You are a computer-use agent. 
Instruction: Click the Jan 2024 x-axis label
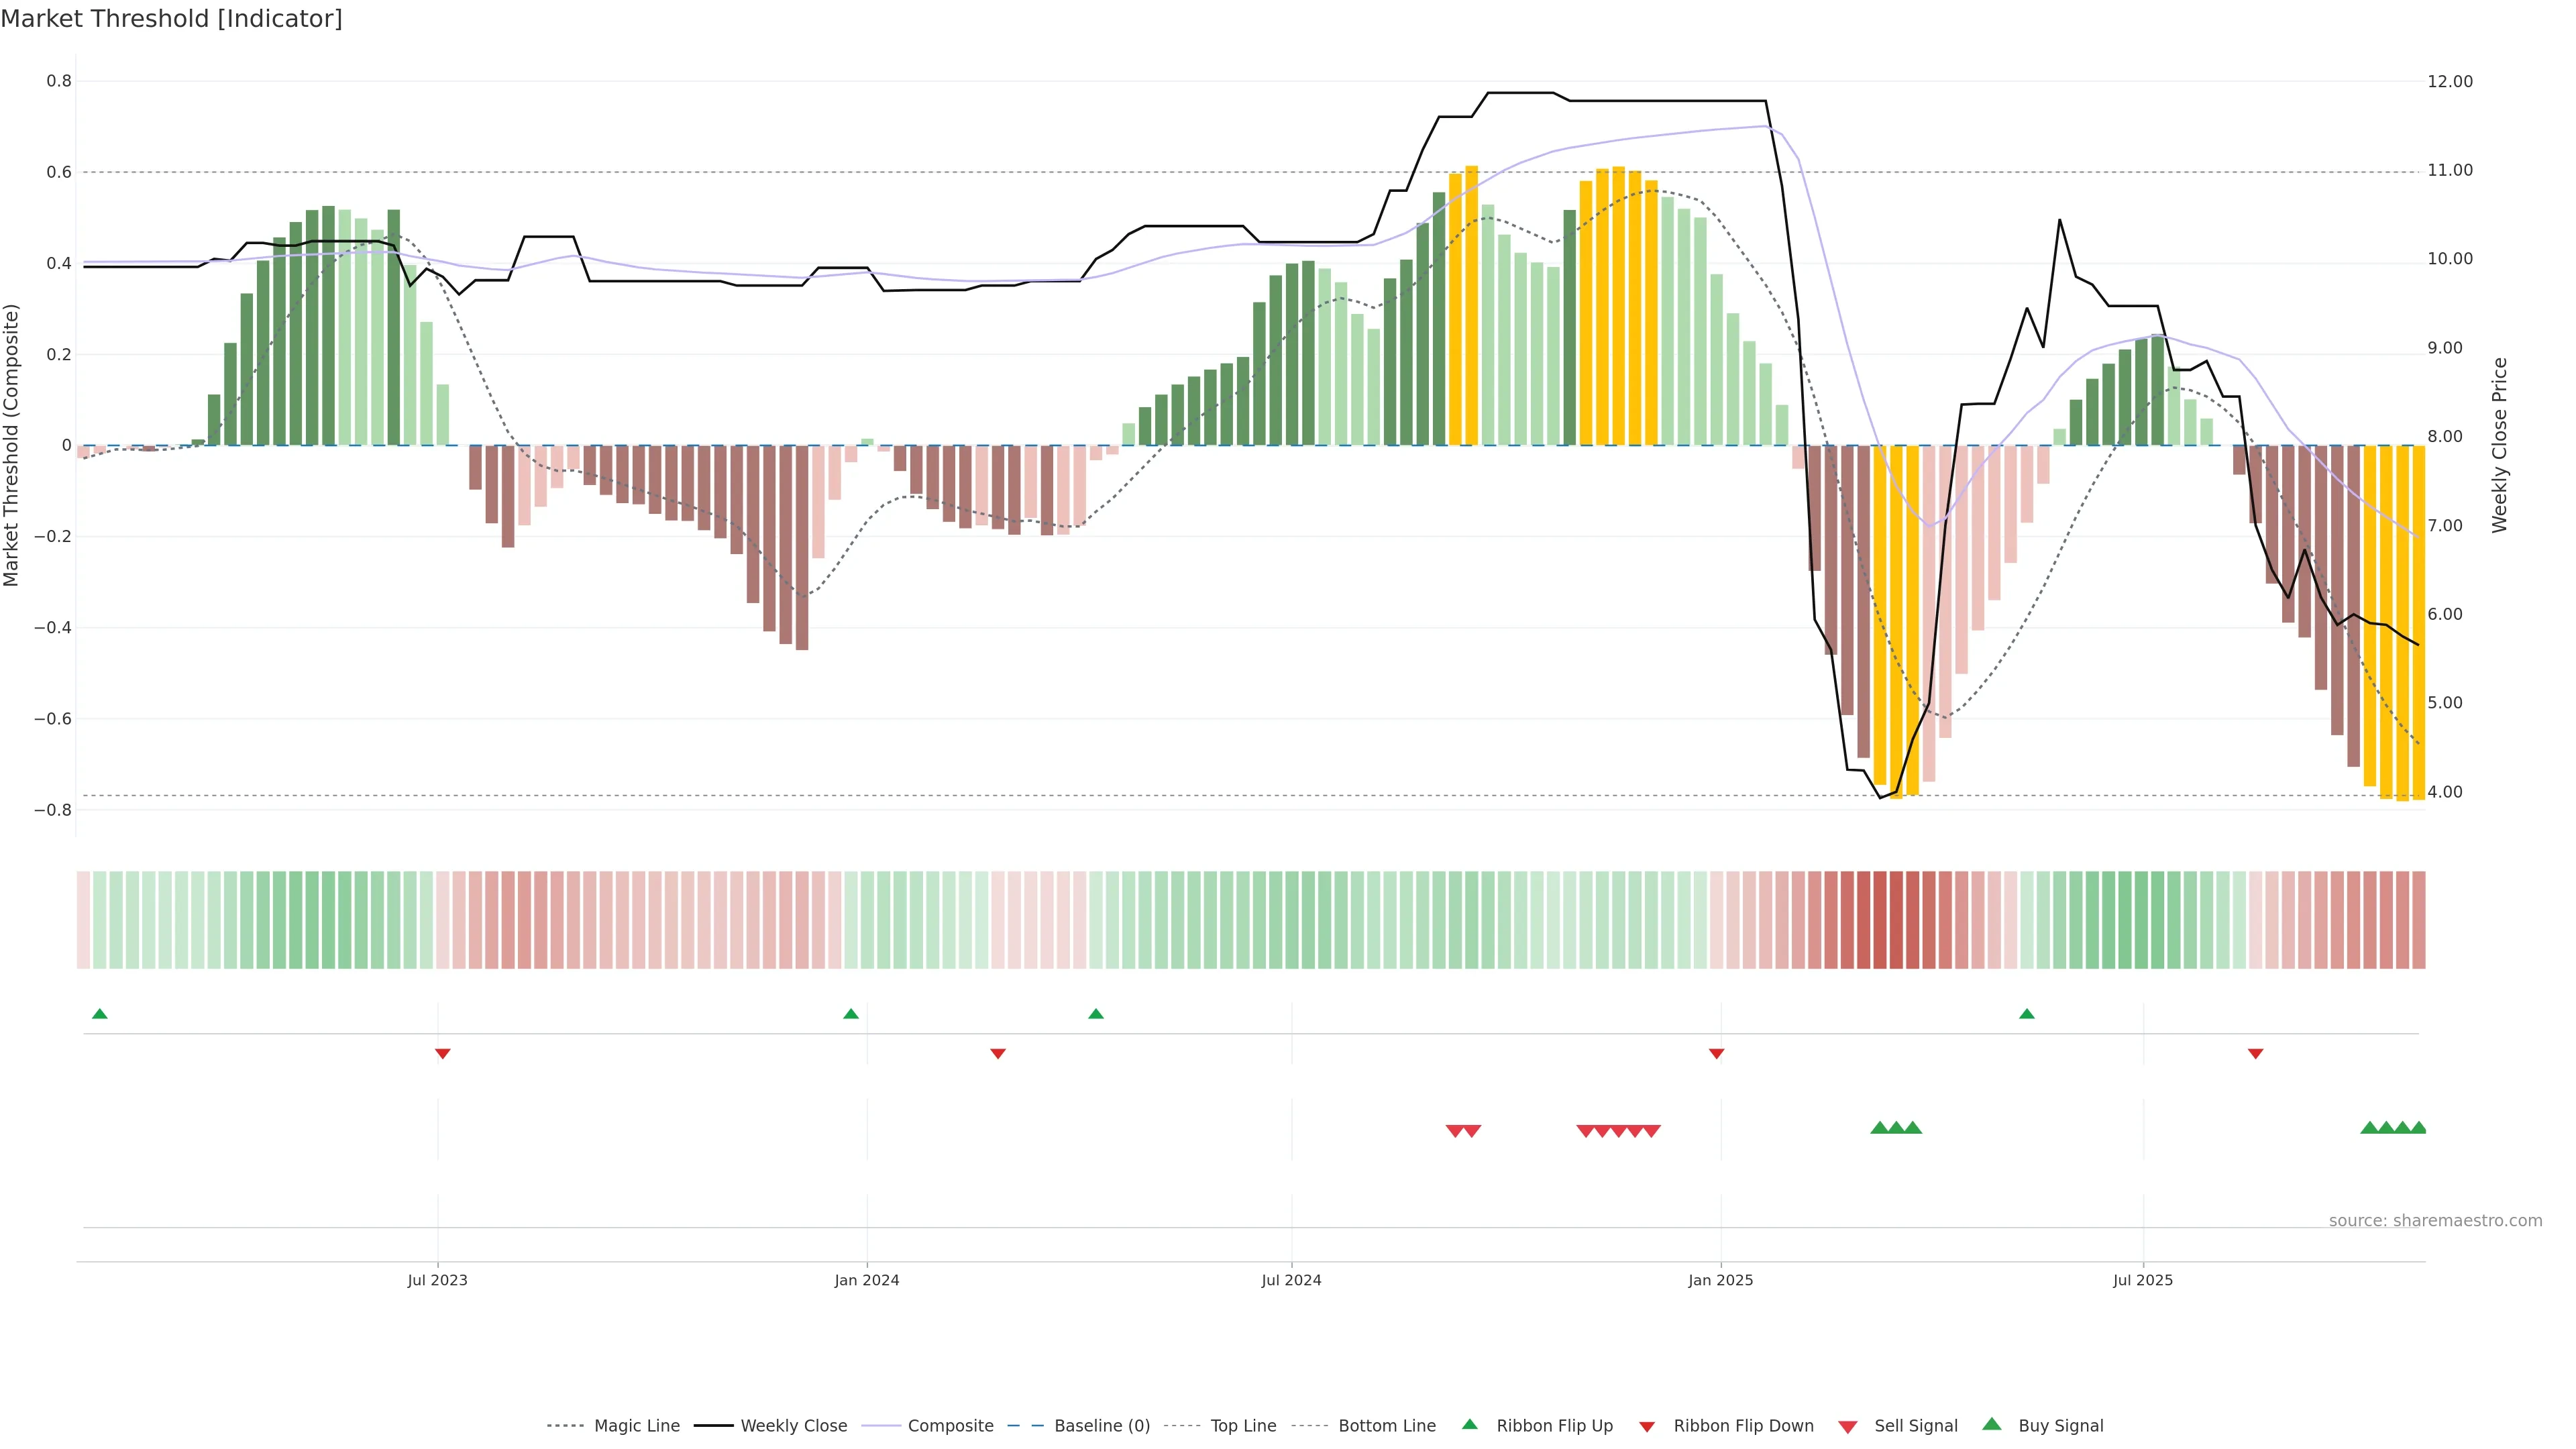coord(867,1280)
